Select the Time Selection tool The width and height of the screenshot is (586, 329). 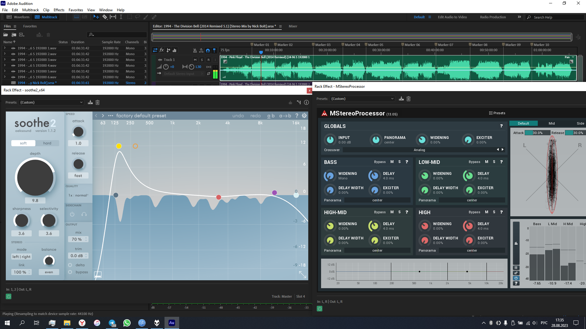tap(121, 17)
